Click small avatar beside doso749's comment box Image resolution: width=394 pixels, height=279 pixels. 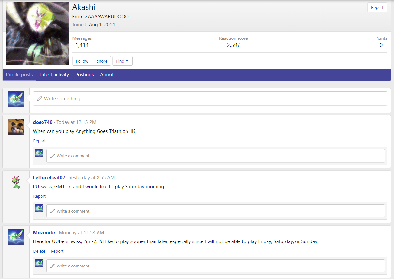pyautogui.click(x=39, y=153)
